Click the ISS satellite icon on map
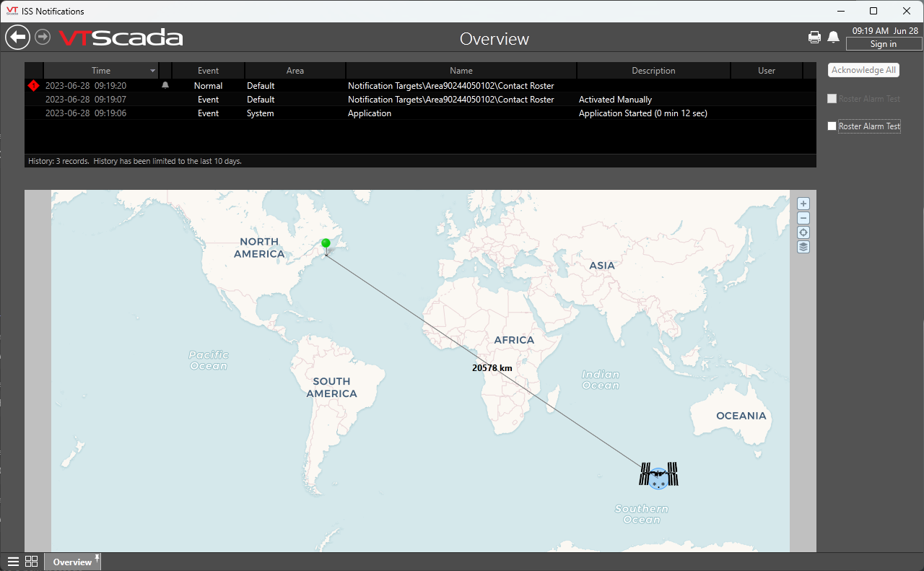 pos(658,475)
